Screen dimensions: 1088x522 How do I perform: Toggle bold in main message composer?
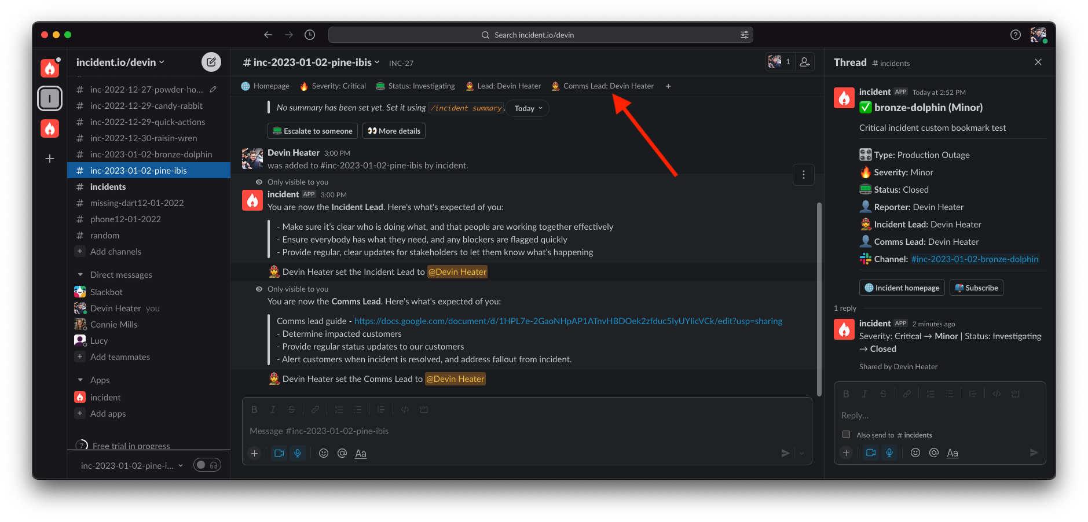(x=254, y=409)
